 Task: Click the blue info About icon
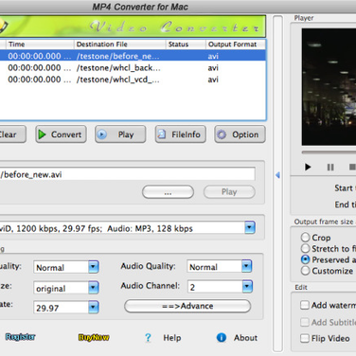click(x=222, y=338)
